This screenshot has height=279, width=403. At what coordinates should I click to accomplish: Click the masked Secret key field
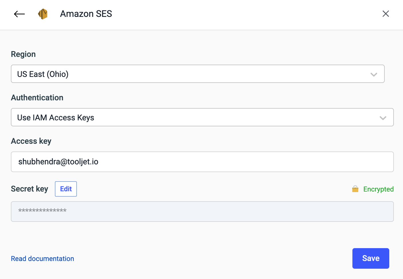[202, 212]
